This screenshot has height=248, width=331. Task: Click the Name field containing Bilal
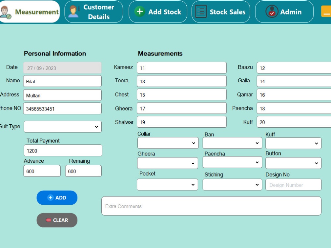tap(62, 81)
